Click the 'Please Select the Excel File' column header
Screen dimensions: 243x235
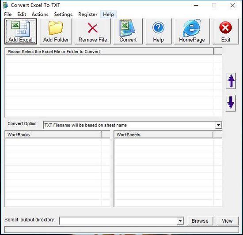pos(109,52)
